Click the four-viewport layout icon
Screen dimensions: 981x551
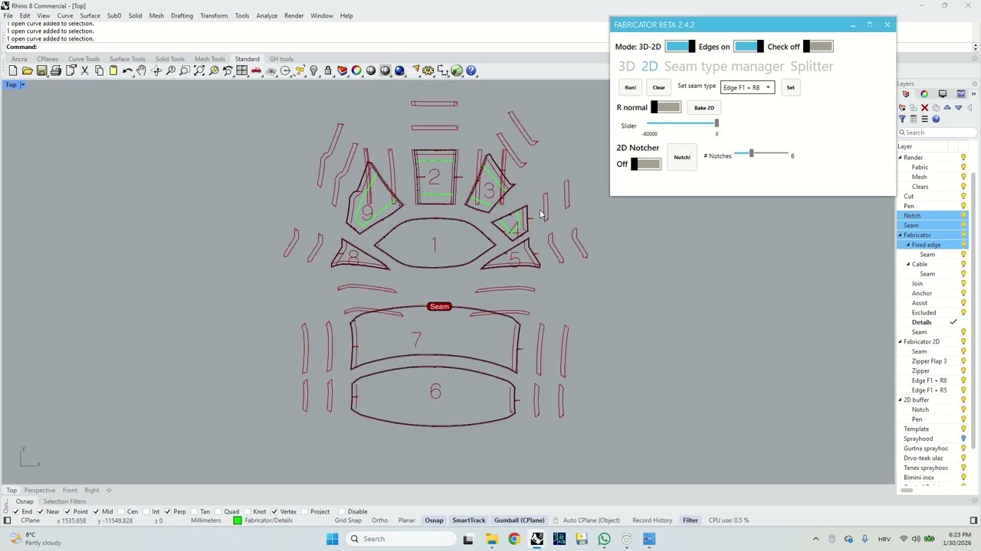click(242, 70)
